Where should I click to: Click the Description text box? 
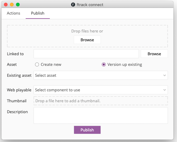101,116
